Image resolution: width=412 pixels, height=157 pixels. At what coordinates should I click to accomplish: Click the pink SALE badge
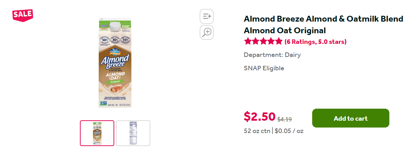23,14
